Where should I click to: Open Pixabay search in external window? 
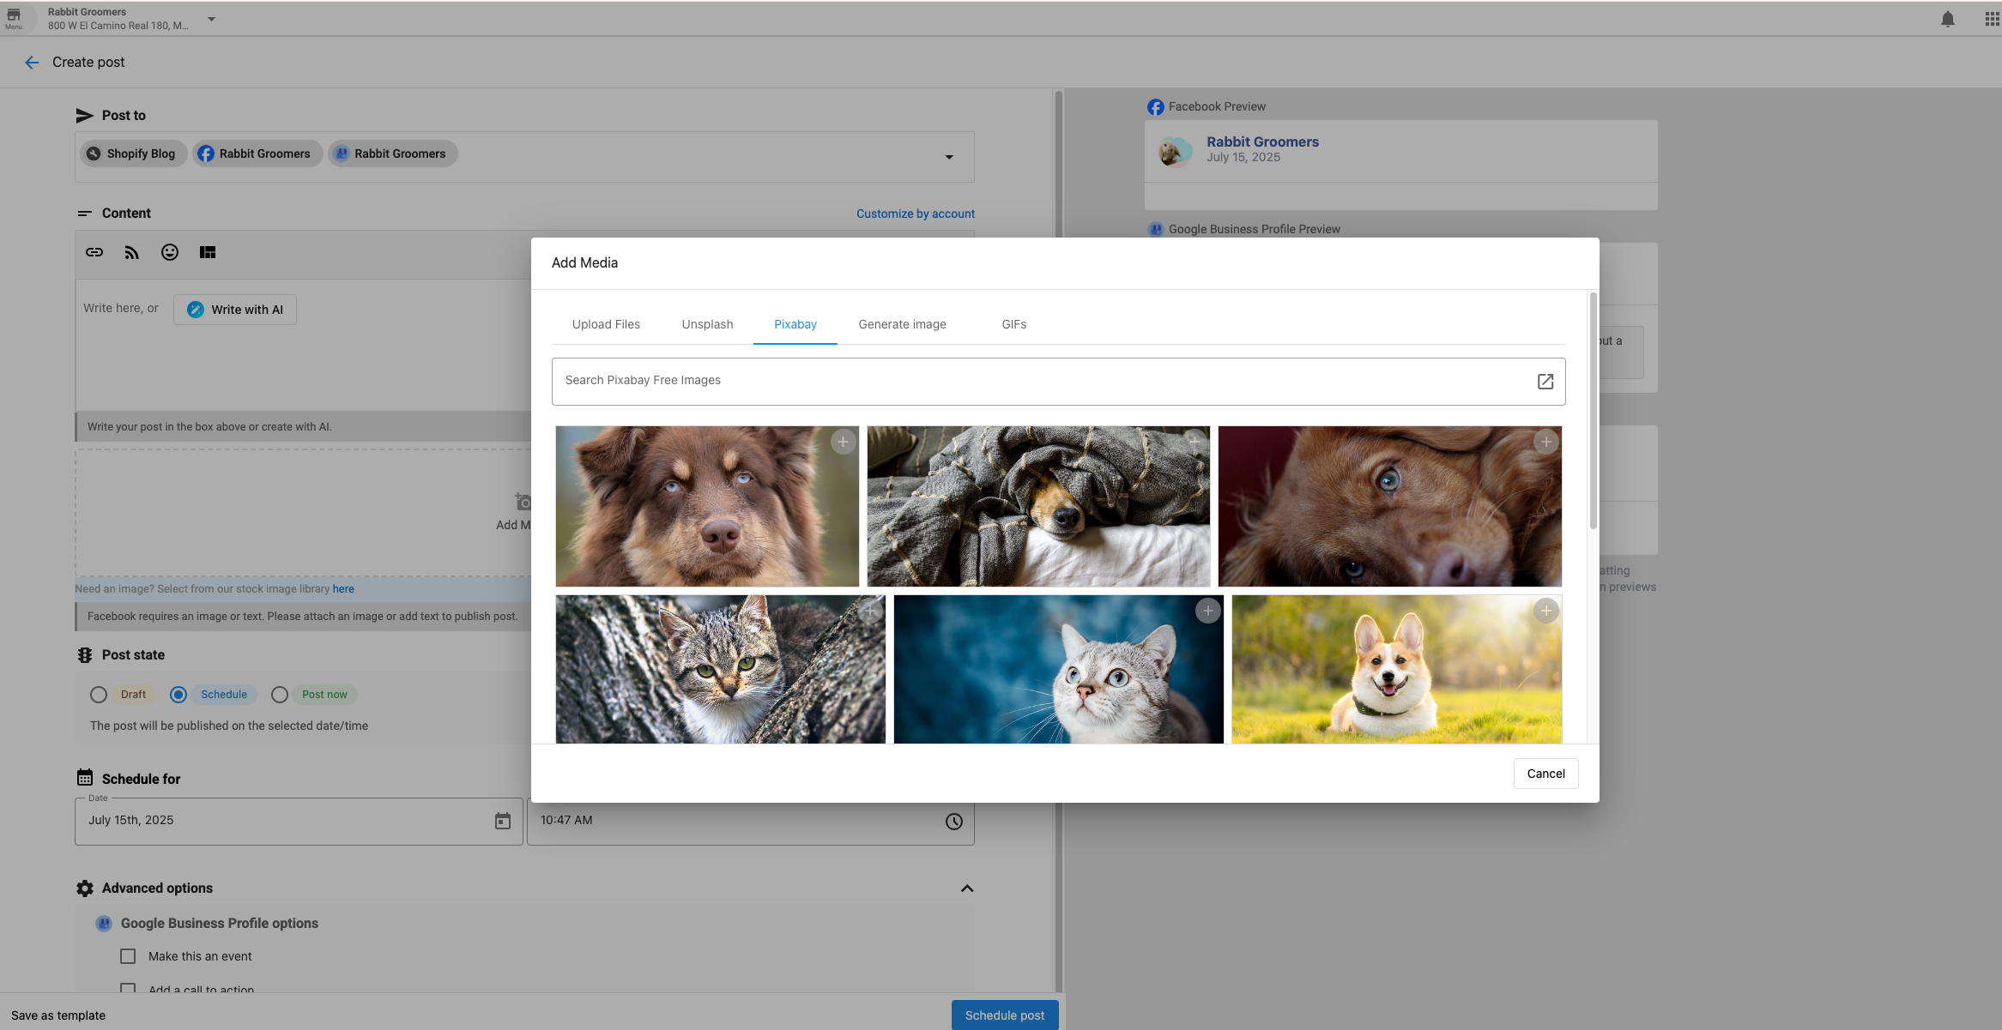pos(1545,381)
